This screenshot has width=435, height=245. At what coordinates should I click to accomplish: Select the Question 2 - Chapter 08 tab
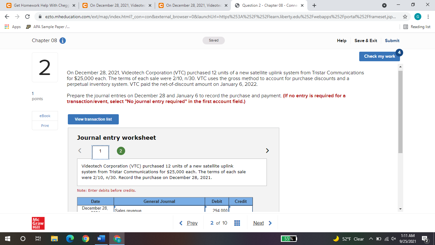269,5
